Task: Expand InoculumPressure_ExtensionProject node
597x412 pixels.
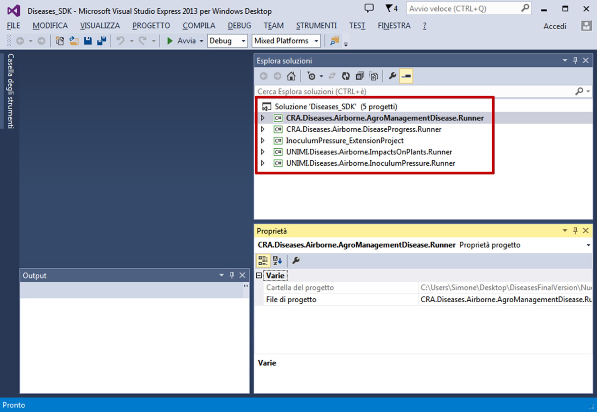Action: click(263, 140)
